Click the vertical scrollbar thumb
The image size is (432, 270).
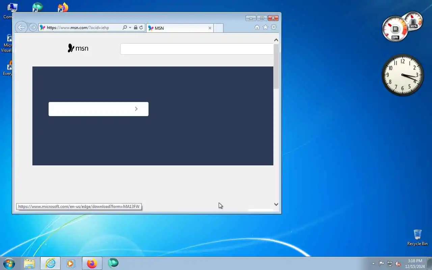click(276, 66)
